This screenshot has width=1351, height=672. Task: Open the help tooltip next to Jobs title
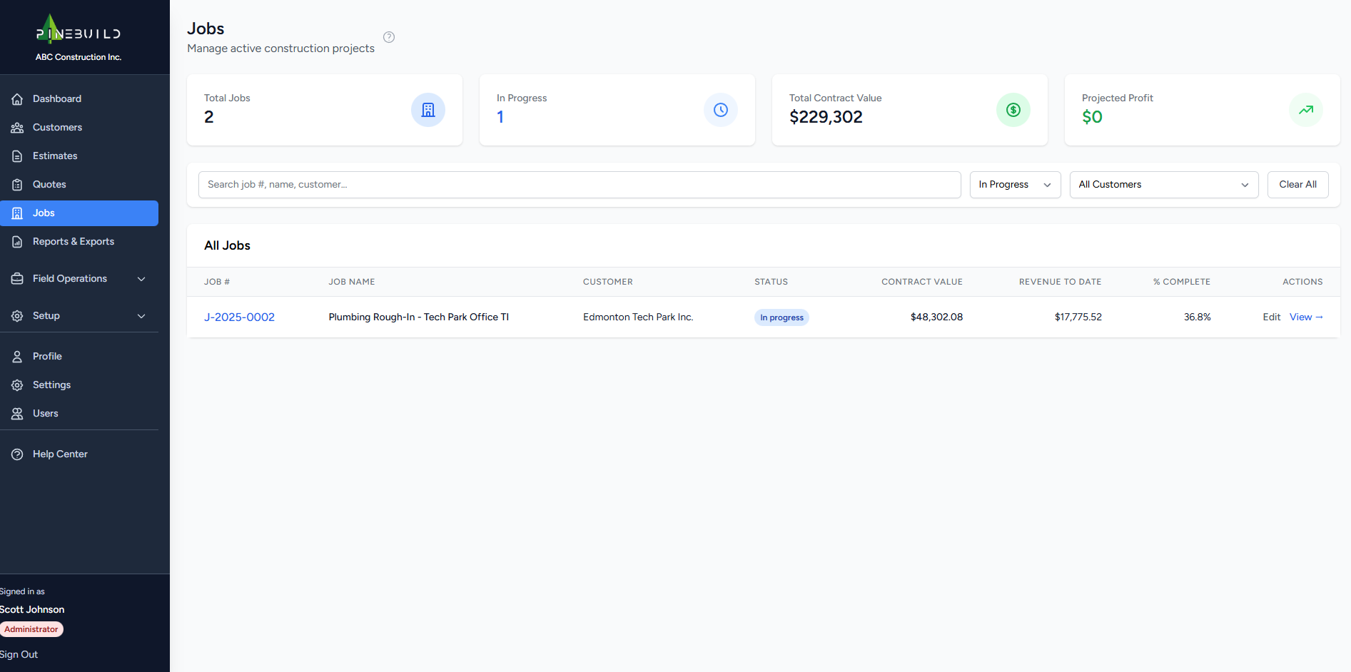pyautogui.click(x=388, y=36)
